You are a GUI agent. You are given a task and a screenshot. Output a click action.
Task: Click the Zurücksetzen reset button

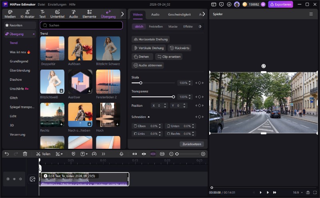click(x=192, y=144)
